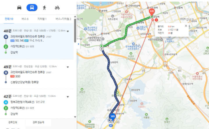Click the route list vertical scrollbar
The height and width of the screenshot is (129, 209).
[x=75, y=30]
